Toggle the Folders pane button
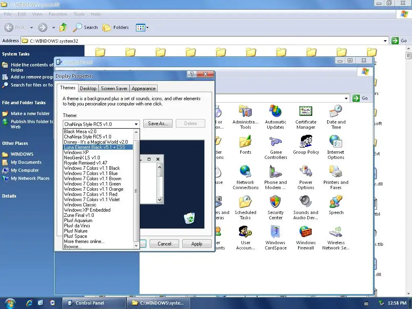The image size is (412, 309). [x=115, y=27]
